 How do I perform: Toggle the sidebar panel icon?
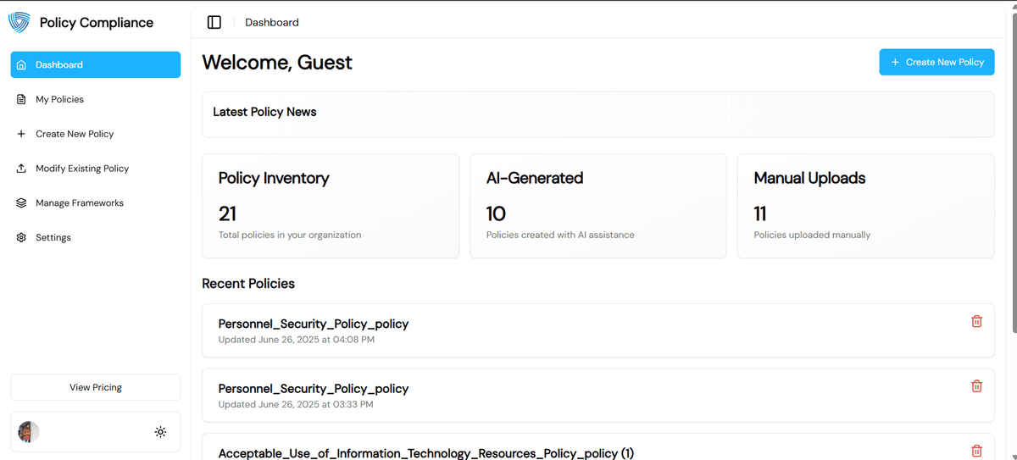(x=214, y=22)
